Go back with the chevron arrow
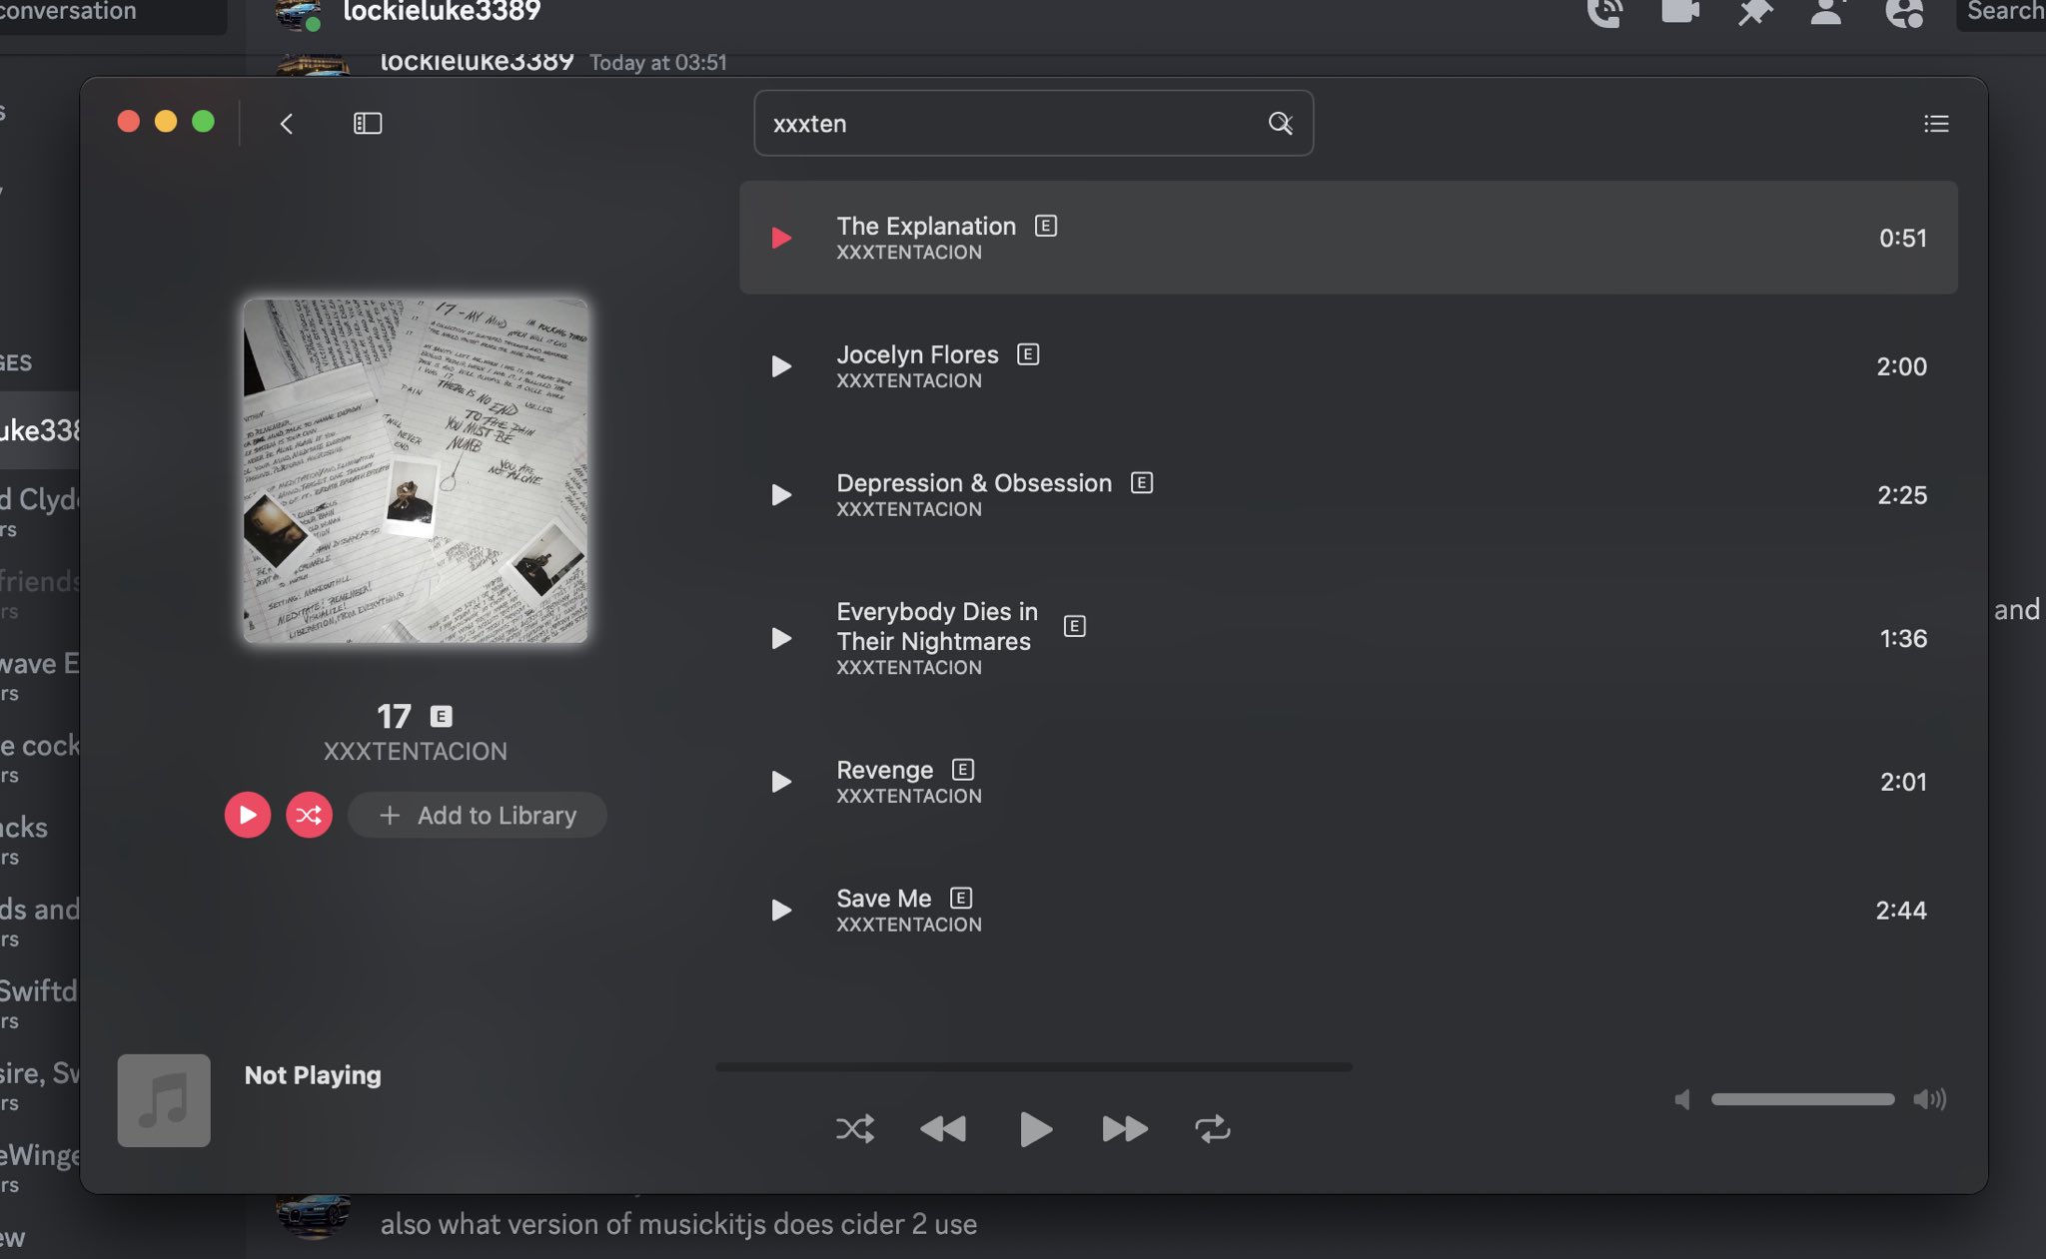Screen dimensions: 2046x1259 pos(287,123)
